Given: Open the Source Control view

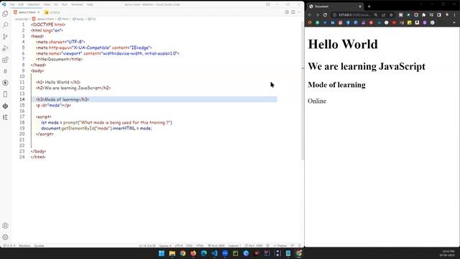Looking at the screenshot, I should (5, 37).
